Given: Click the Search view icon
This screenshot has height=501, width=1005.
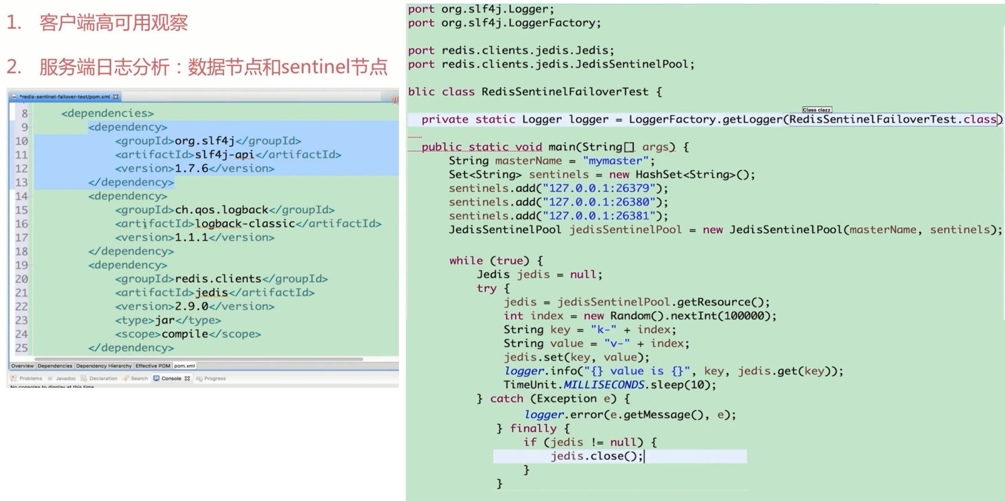Looking at the screenshot, I should (x=126, y=378).
